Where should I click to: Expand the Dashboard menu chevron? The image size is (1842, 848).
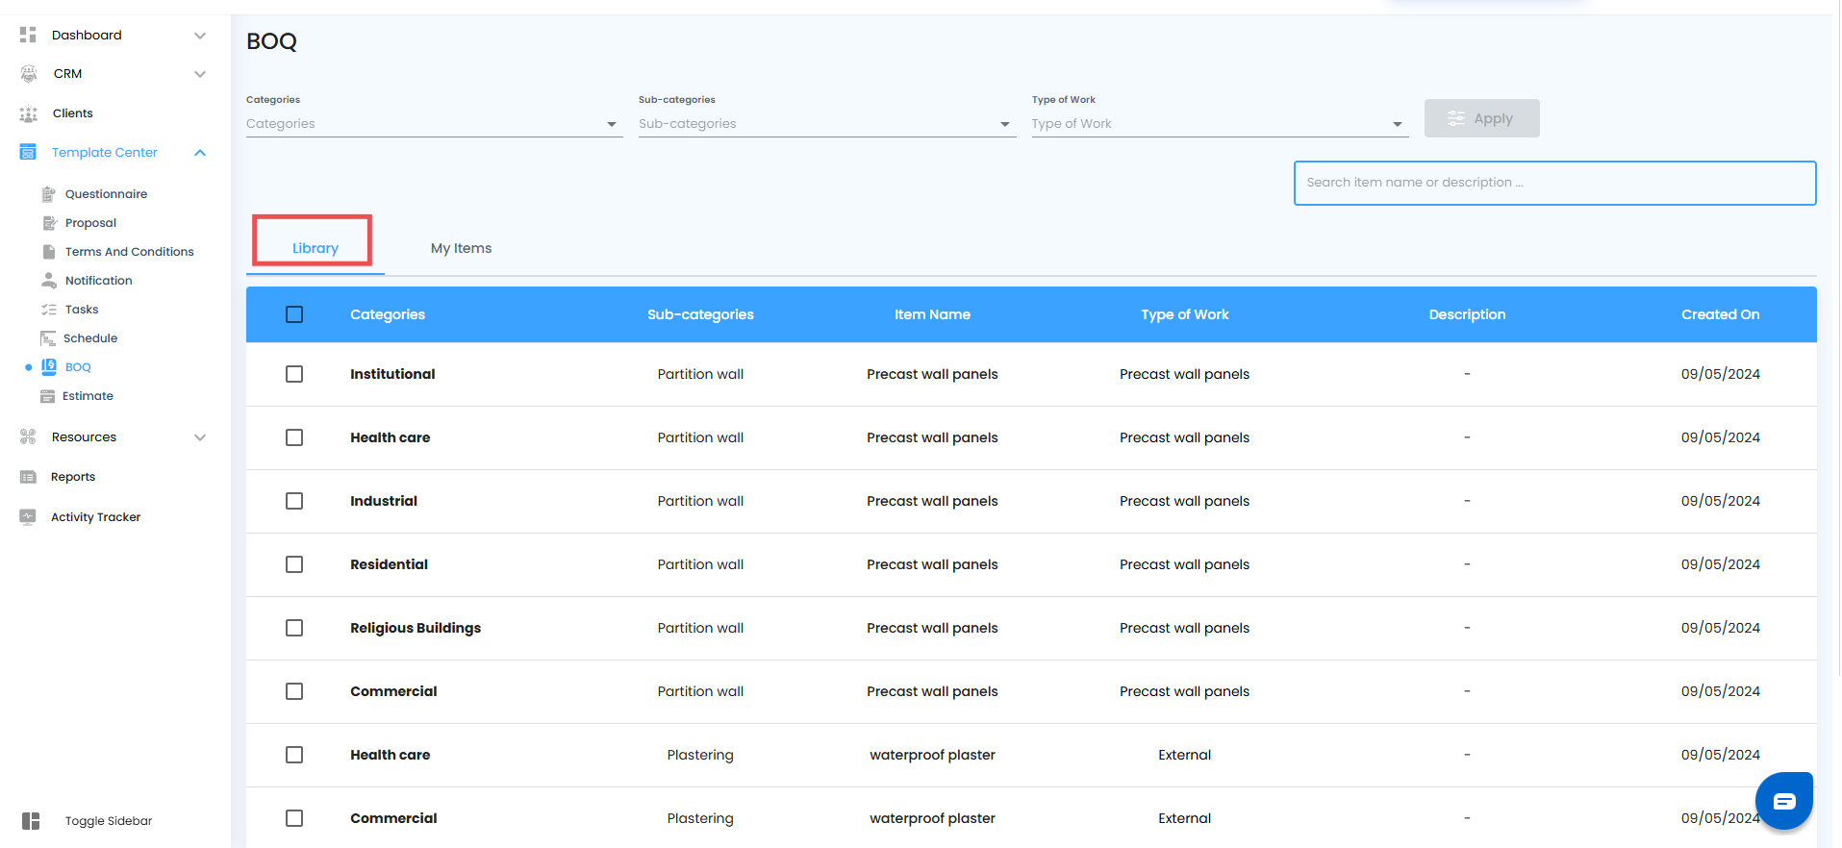pyautogui.click(x=200, y=36)
